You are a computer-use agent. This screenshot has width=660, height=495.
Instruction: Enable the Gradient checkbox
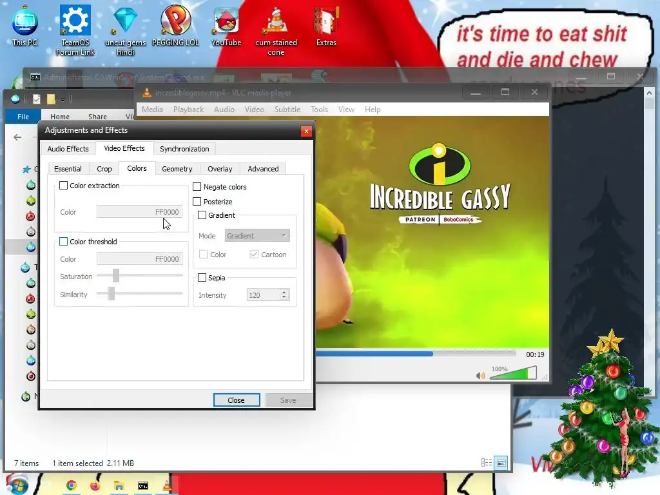[x=202, y=215]
